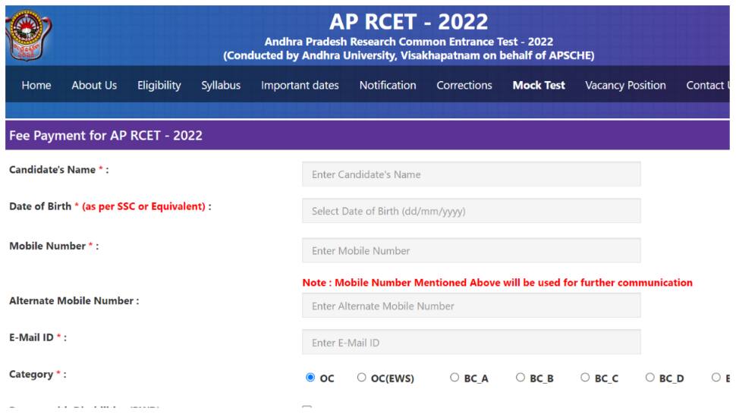Open the Home menu item

coord(36,86)
